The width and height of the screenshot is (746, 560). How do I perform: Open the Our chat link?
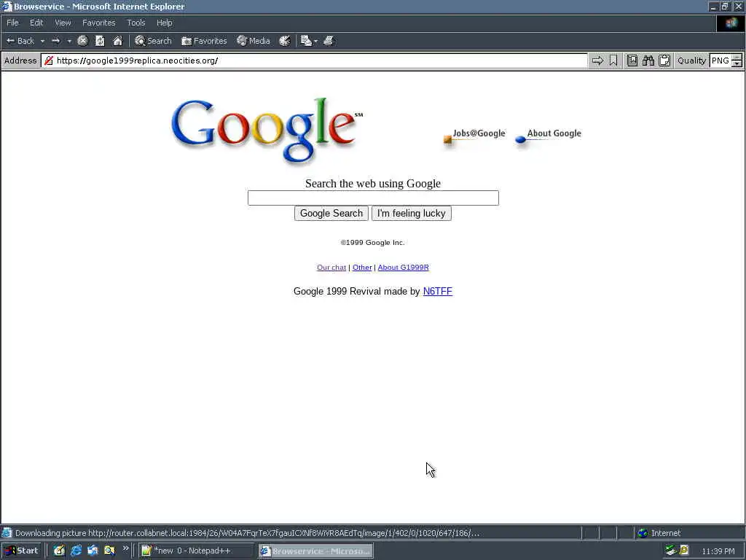(331, 267)
